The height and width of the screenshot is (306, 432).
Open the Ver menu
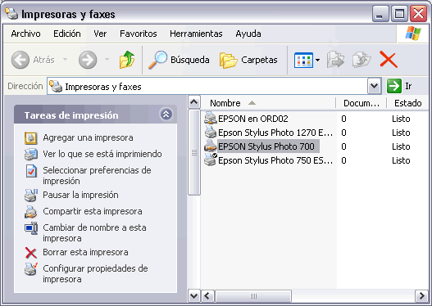pyautogui.click(x=100, y=34)
